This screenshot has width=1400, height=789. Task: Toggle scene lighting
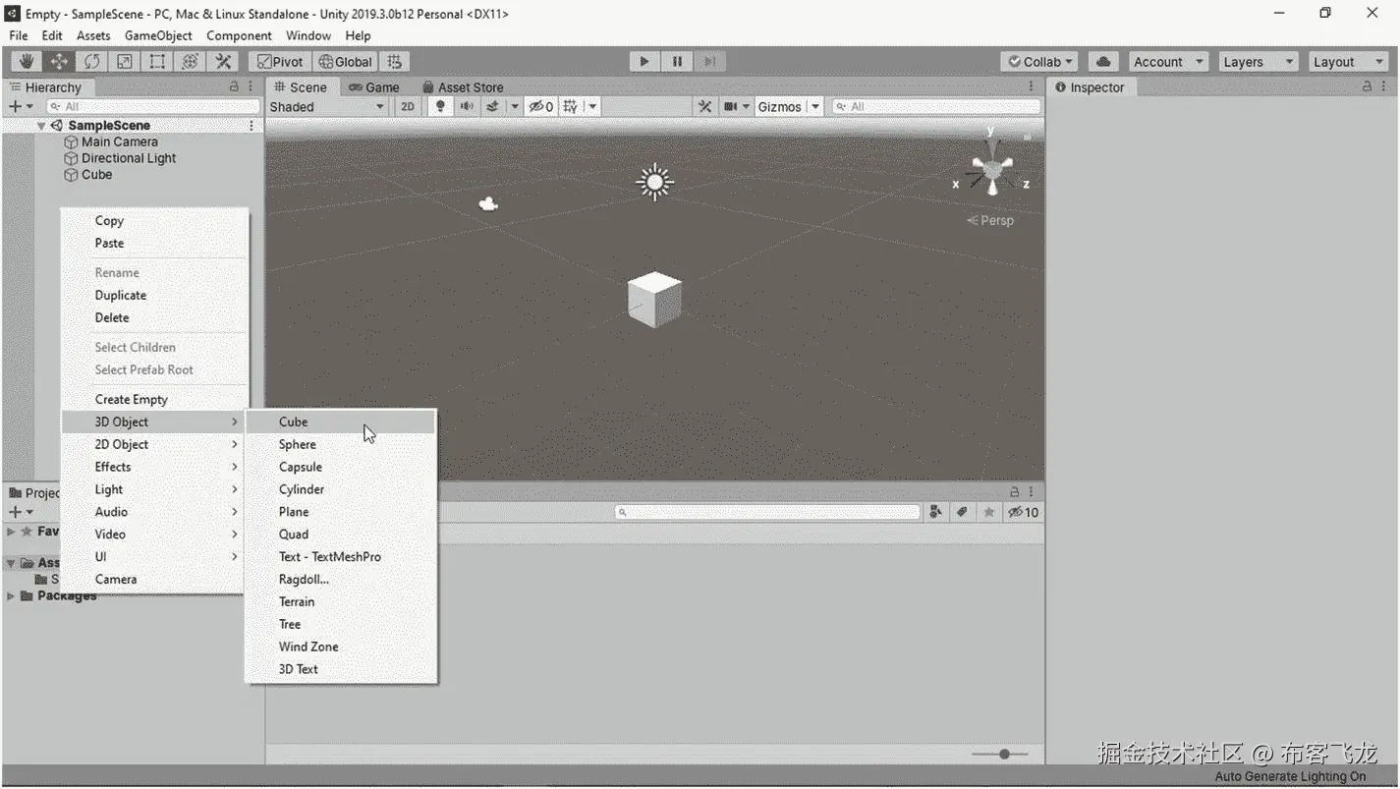[440, 106]
